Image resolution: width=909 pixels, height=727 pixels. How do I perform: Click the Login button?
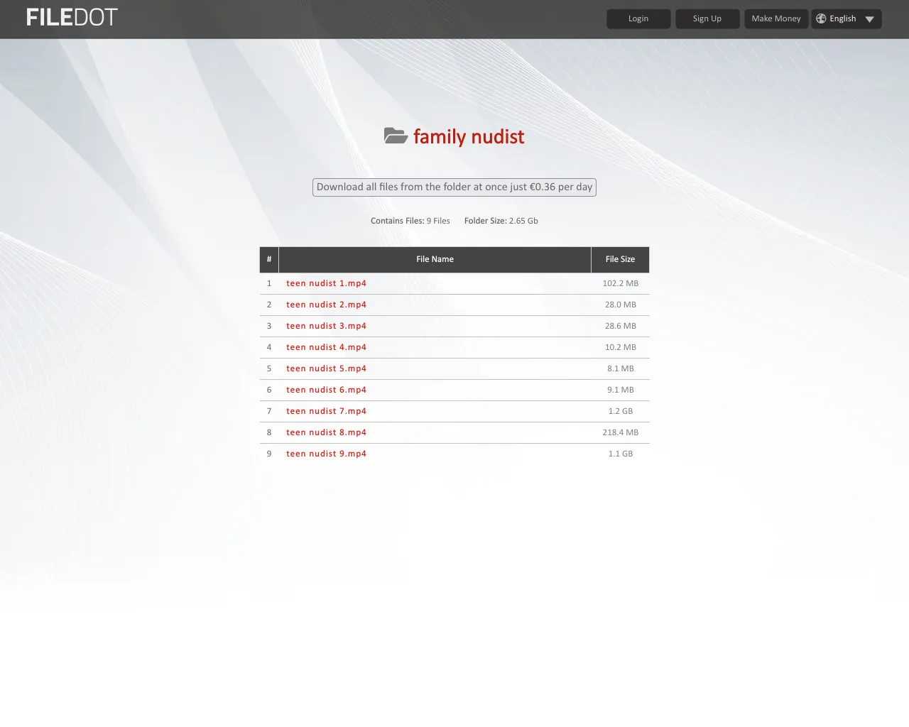(x=638, y=18)
